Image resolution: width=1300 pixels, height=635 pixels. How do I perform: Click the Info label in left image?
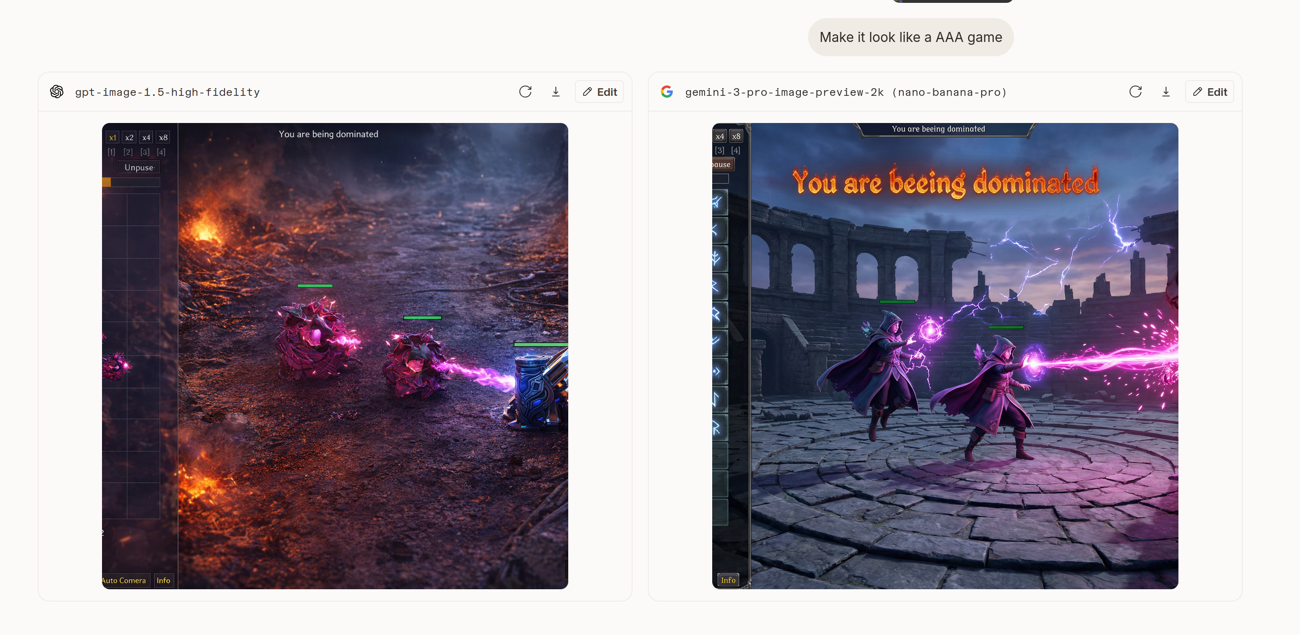[163, 581]
